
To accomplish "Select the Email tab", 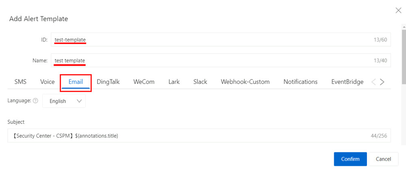I will click(x=76, y=82).
